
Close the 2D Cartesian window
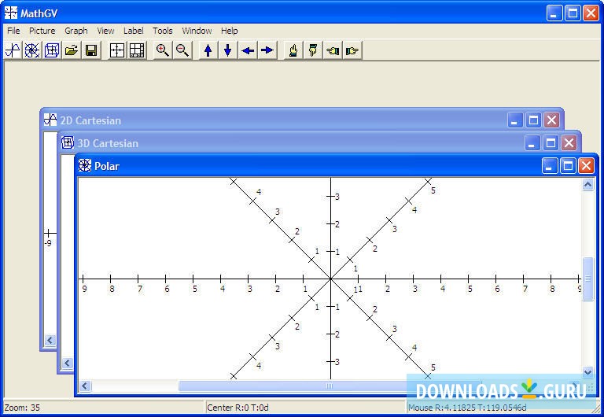pyautogui.click(x=551, y=120)
